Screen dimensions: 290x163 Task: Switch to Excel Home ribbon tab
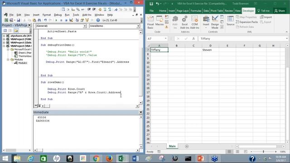point(163,11)
